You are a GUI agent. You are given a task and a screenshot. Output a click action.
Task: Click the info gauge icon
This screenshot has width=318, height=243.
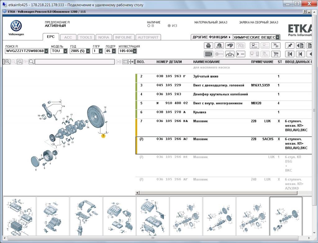pyautogui.click(x=229, y=54)
